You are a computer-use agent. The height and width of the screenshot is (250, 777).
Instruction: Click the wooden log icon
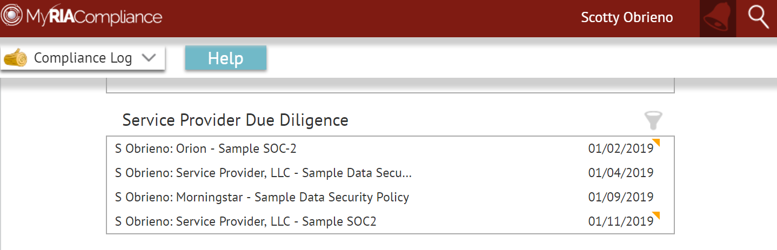[x=15, y=58]
